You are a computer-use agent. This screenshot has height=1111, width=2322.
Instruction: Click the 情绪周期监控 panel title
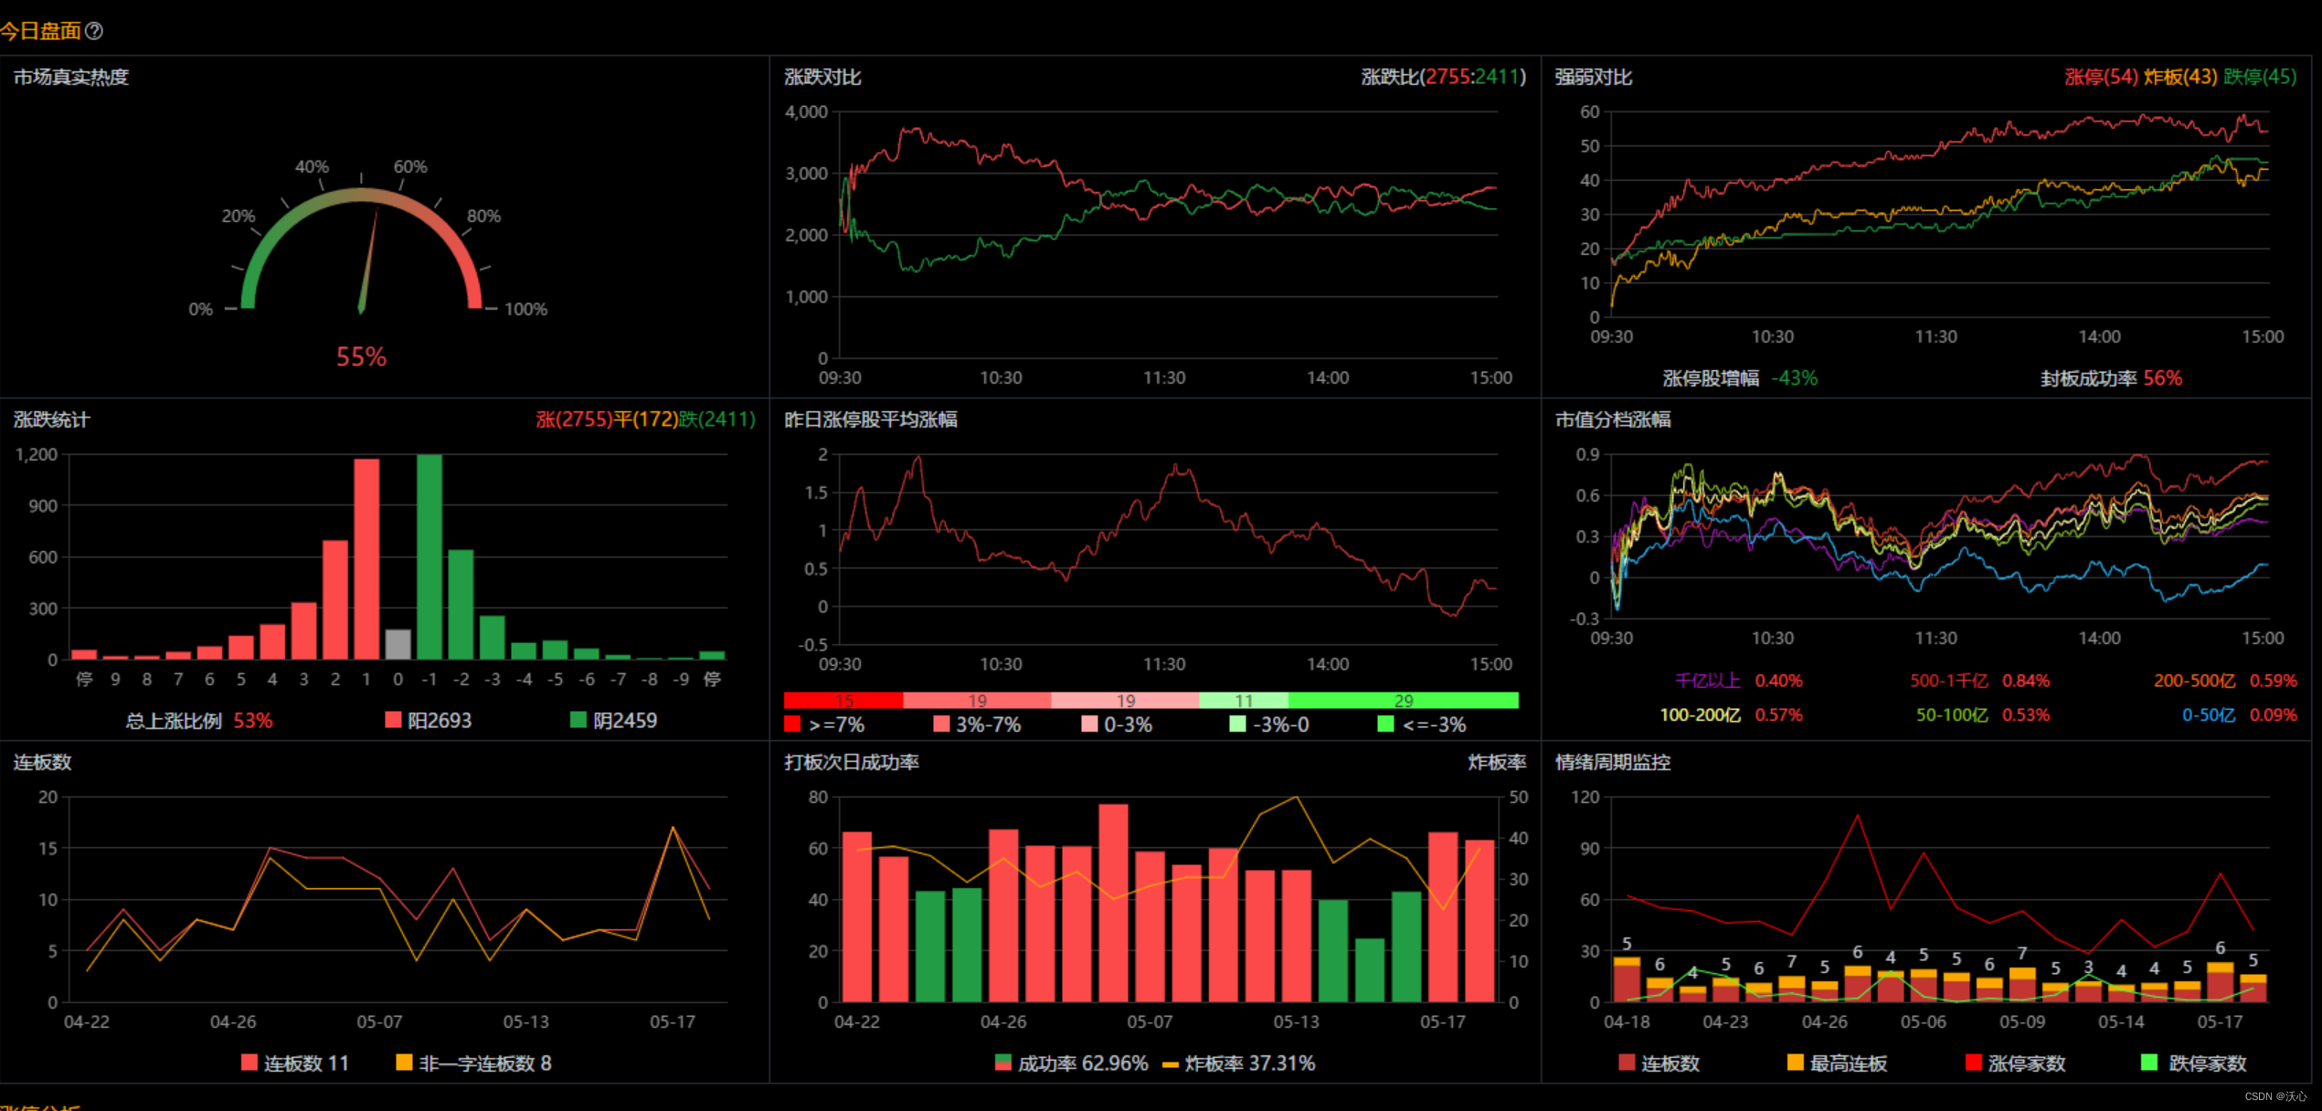1613,762
